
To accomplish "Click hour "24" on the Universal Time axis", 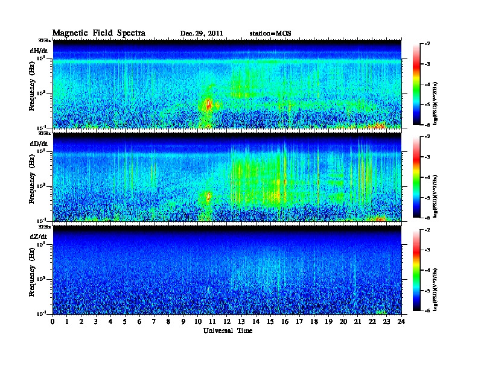I will pyautogui.click(x=401, y=322).
